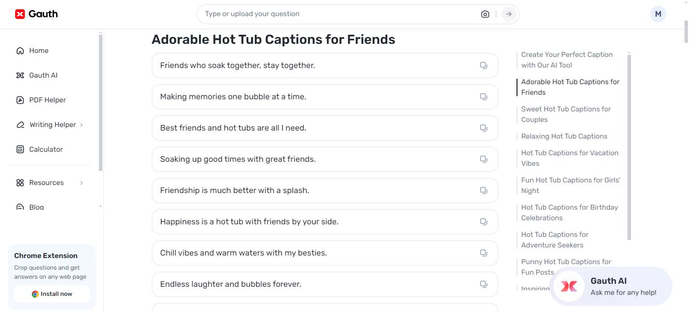Click the Resources grid icon

[x=20, y=182]
